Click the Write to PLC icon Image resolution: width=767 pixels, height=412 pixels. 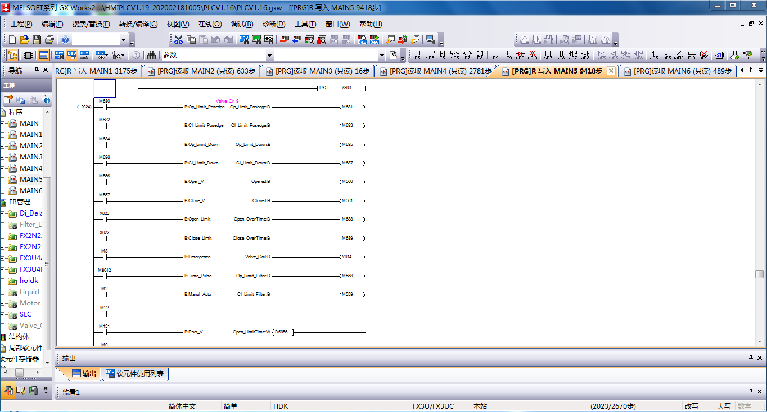tap(283, 39)
